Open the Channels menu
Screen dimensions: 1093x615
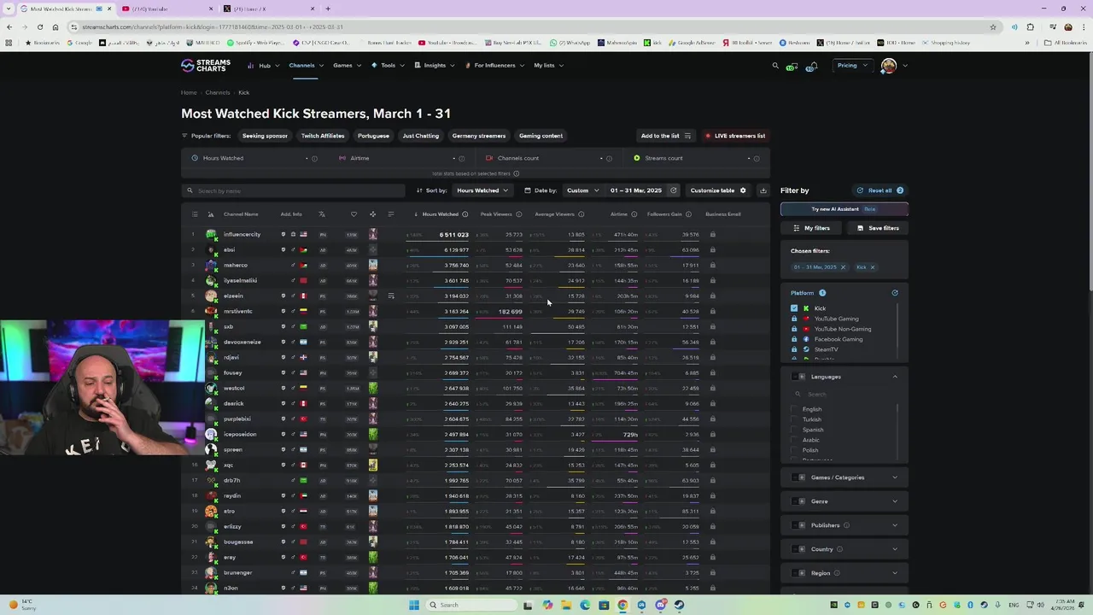click(305, 65)
